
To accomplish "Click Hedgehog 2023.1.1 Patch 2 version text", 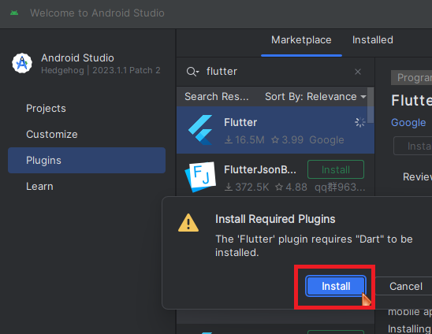I will click(101, 70).
